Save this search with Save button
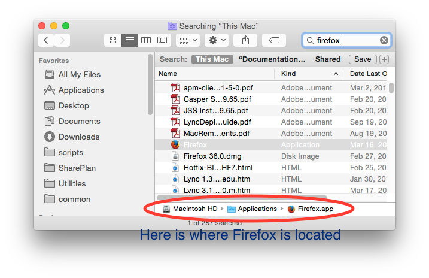 click(x=363, y=59)
